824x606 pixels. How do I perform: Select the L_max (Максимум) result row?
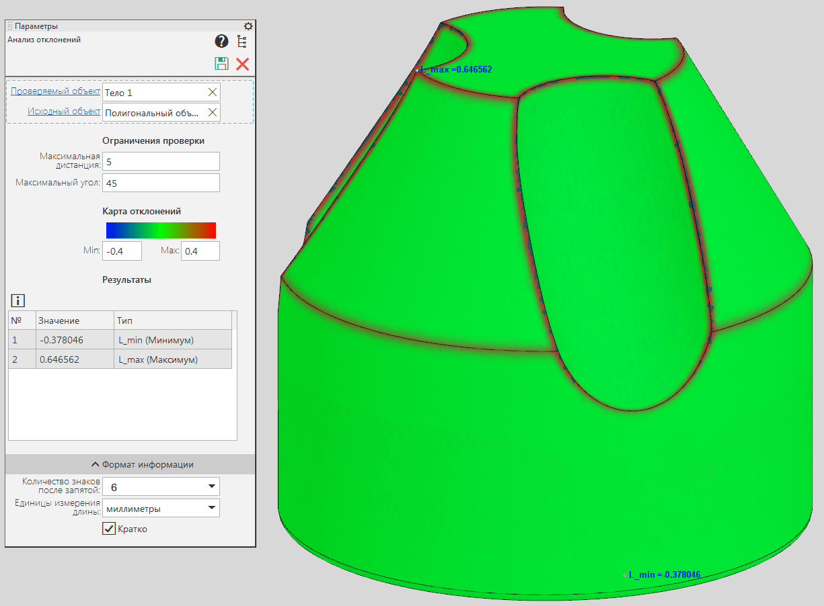(121, 359)
